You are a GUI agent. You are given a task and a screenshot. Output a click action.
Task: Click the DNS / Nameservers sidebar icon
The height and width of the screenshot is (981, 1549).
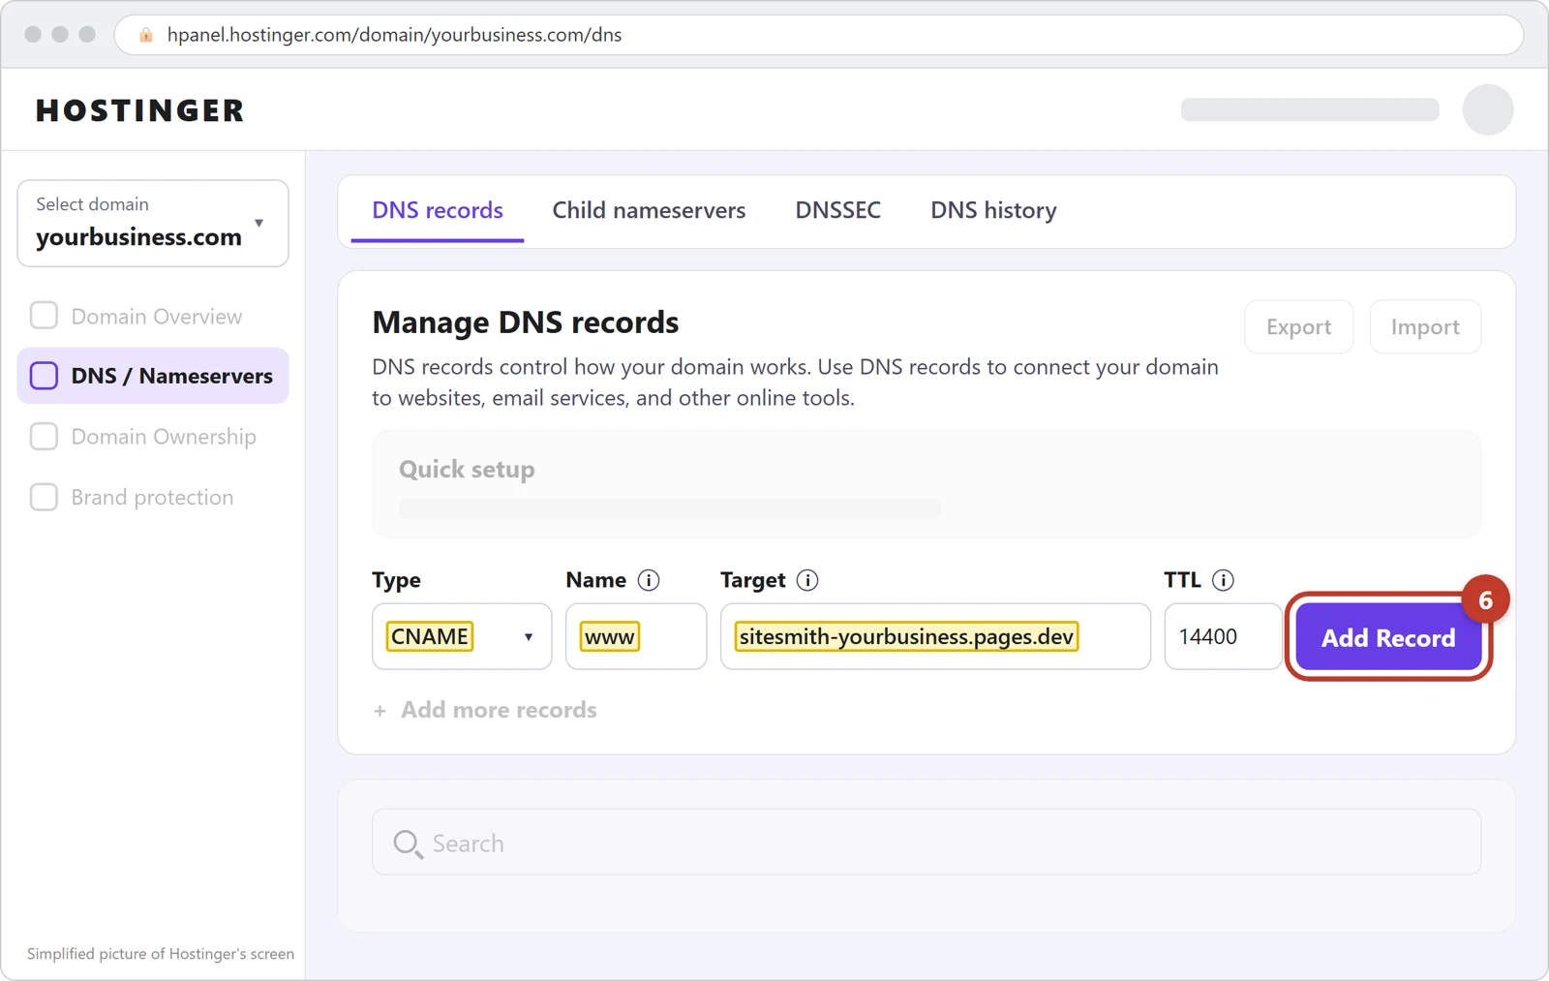(x=44, y=376)
